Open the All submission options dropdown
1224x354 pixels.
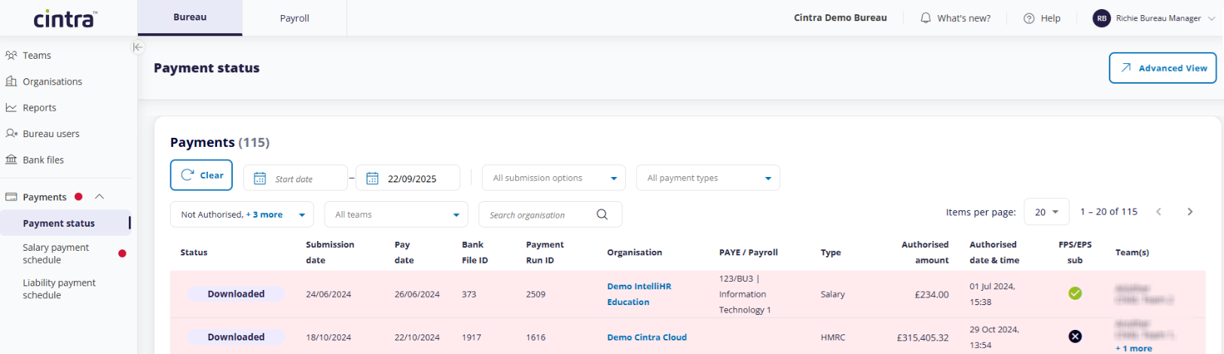pos(554,179)
